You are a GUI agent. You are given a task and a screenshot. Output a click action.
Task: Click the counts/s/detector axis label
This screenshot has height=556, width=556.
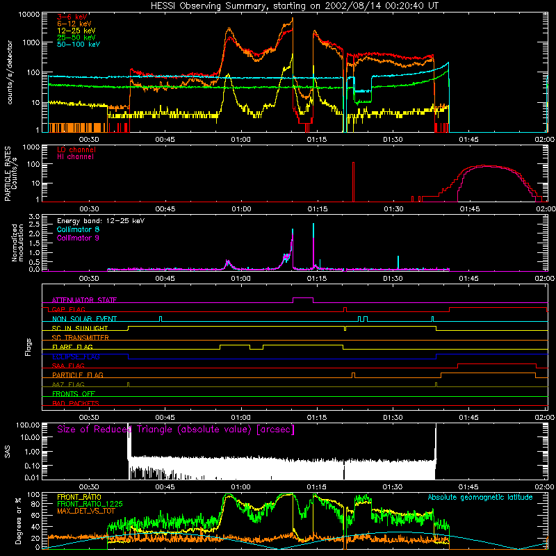point(10,72)
